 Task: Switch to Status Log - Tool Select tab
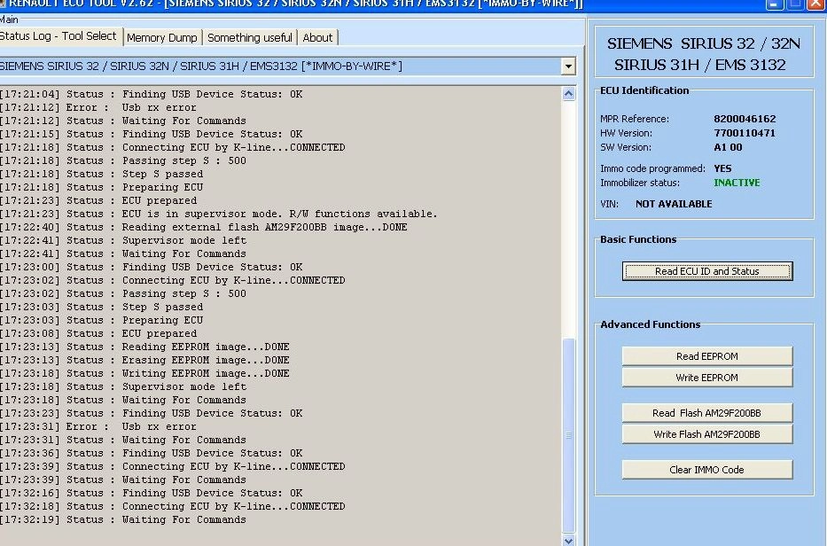click(59, 36)
